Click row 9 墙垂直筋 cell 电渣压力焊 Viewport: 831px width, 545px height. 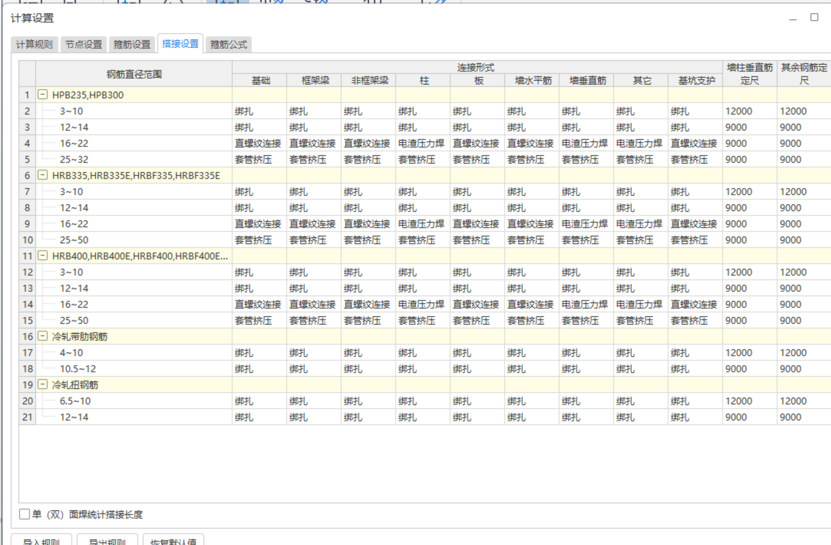click(x=587, y=224)
